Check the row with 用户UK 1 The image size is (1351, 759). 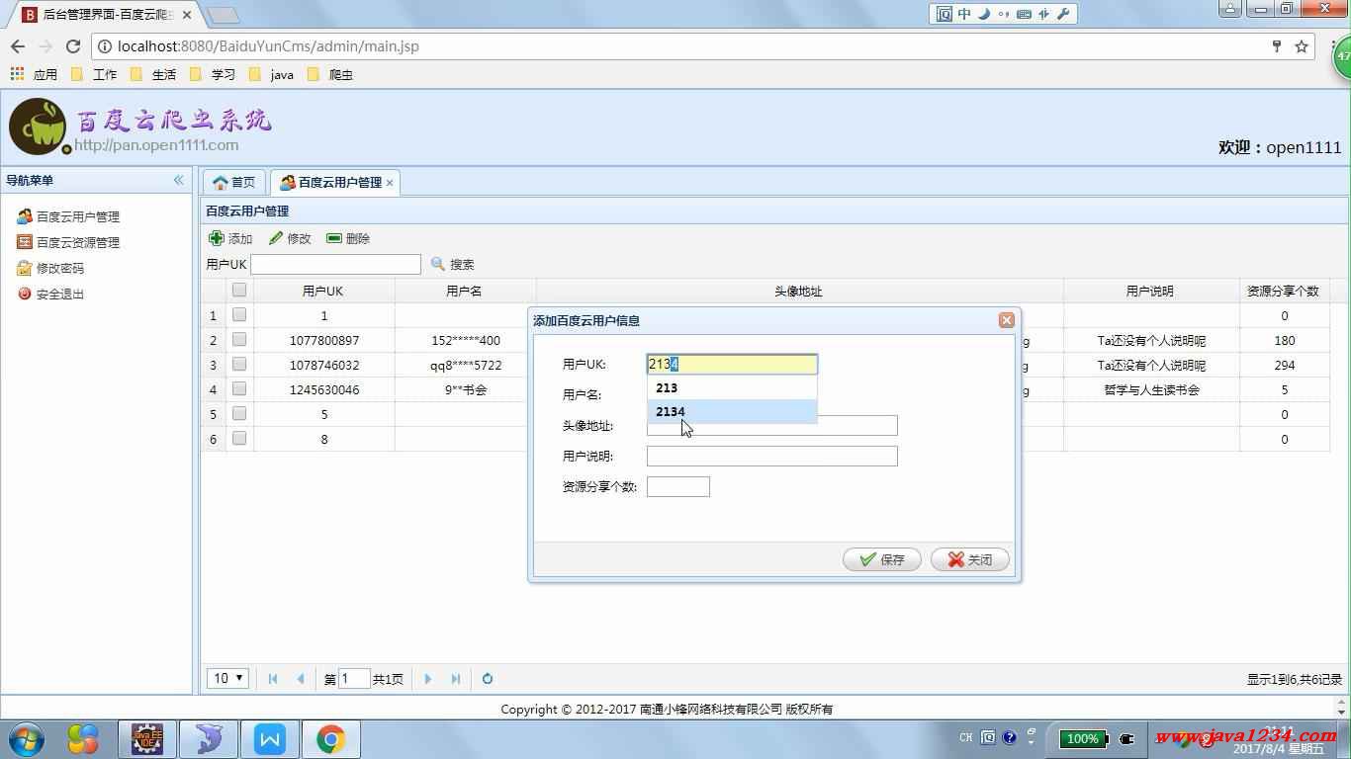pos(239,315)
